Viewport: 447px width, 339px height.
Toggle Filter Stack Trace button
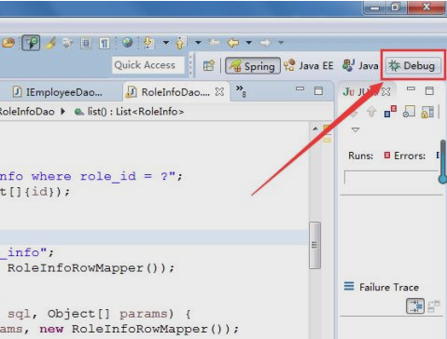[x=415, y=305]
